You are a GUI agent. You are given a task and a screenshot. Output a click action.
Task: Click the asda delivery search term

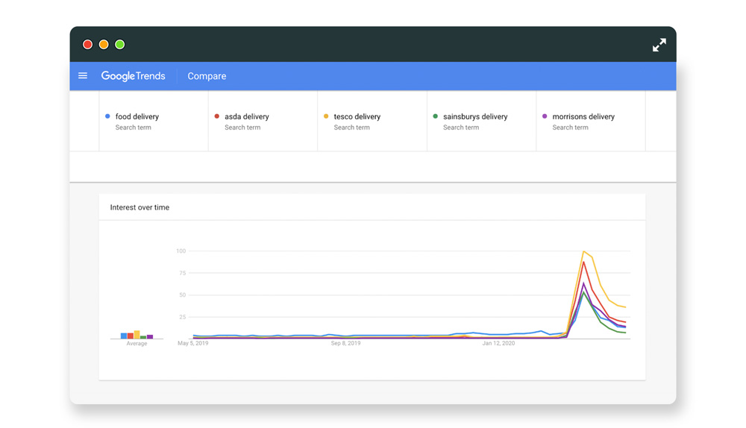pos(246,117)
